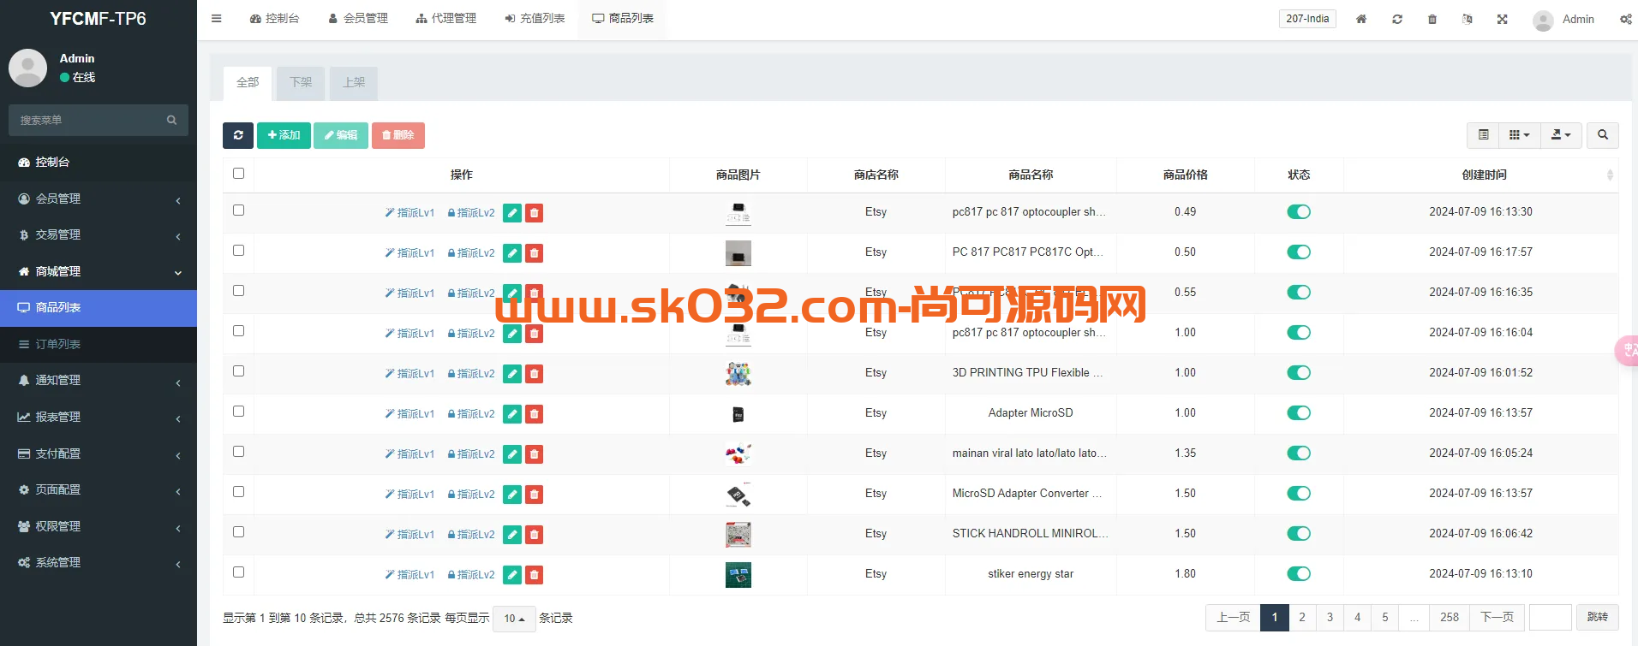The height and width of the screenshot is (646, 1638).
Task: Delete the Adapter MicroSD product row
Action: pos(534,414)
